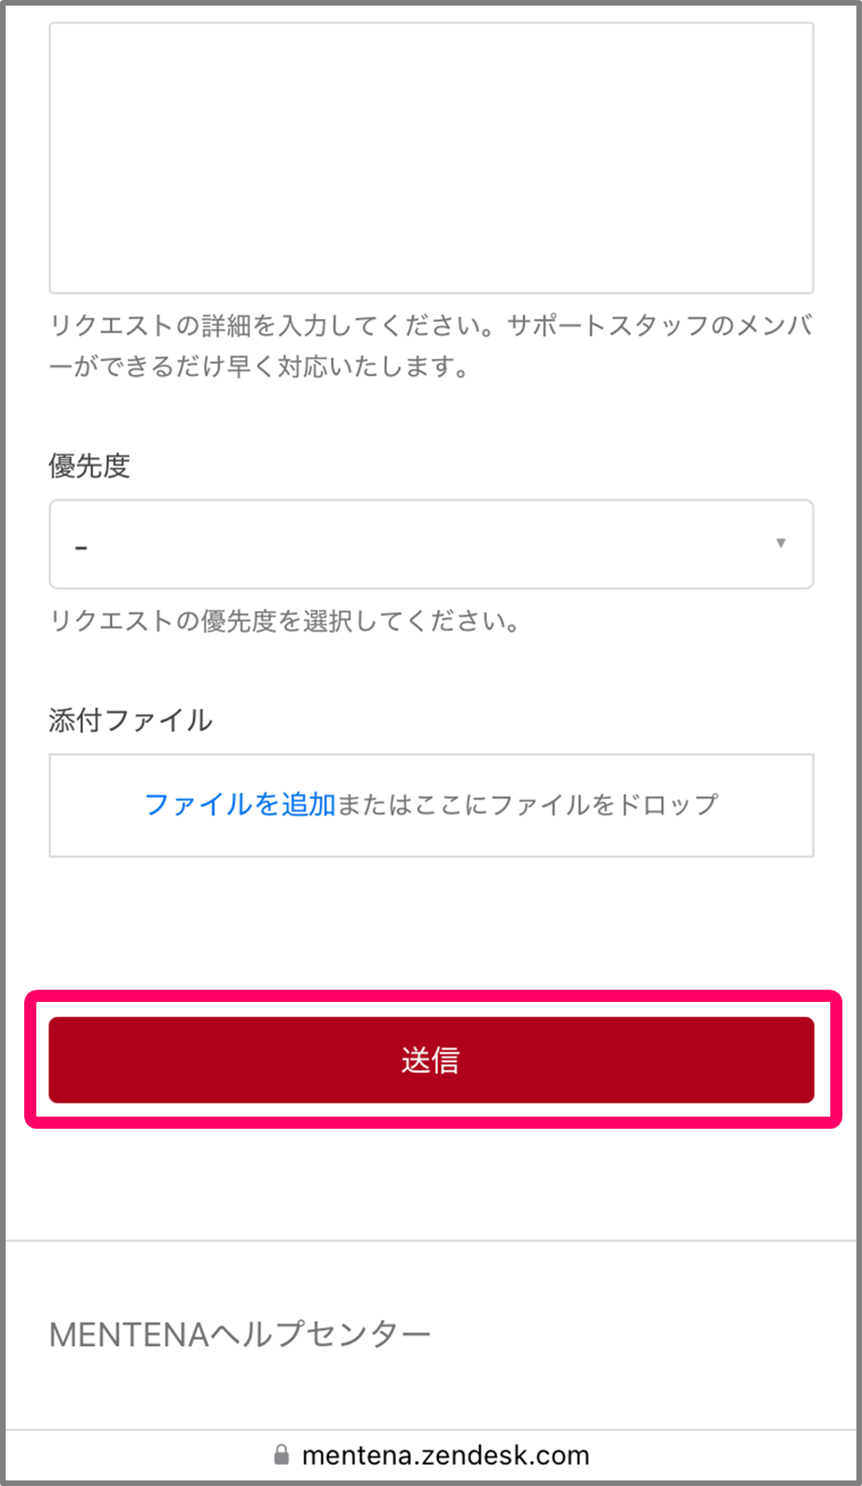Click the またはここにファイルをドロップ drop zone text
This screenshot has width=862, height=1486.
click(x=527, y=804)
